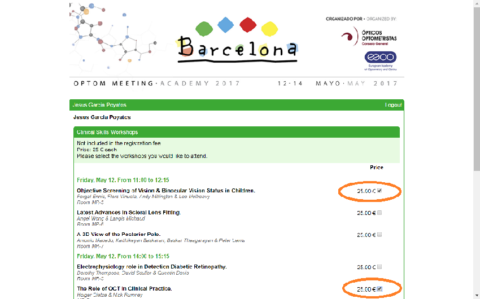Viewport: 480px width, 299px height.
Task: Uncheck Objective Screening of Vision workshop checkbox
Action: (x=379, y=191)
